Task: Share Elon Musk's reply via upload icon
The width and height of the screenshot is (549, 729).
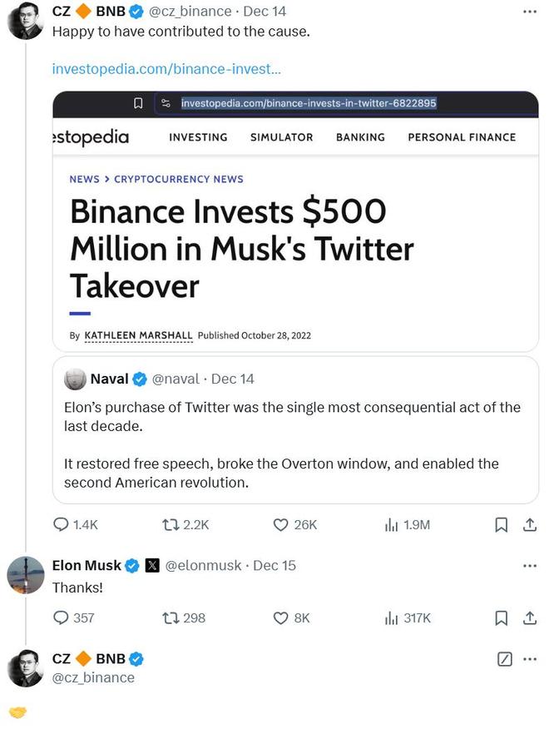Action: coord(530,617)
